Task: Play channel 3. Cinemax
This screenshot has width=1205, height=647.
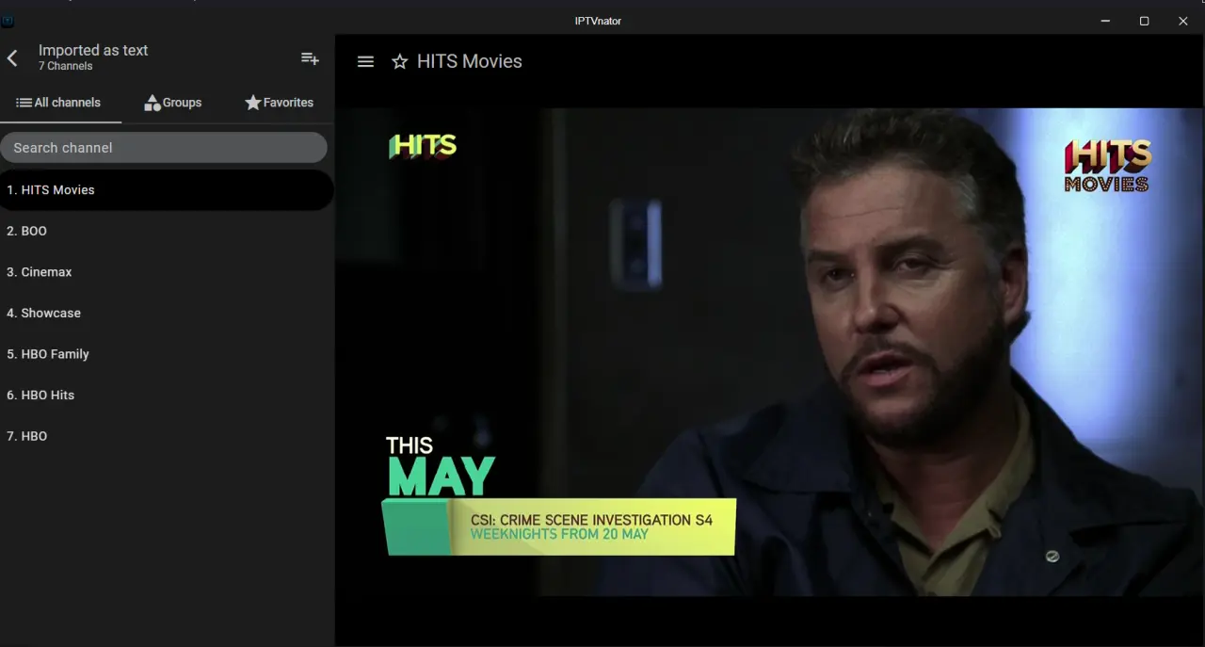Action: (x=167, y=272)
